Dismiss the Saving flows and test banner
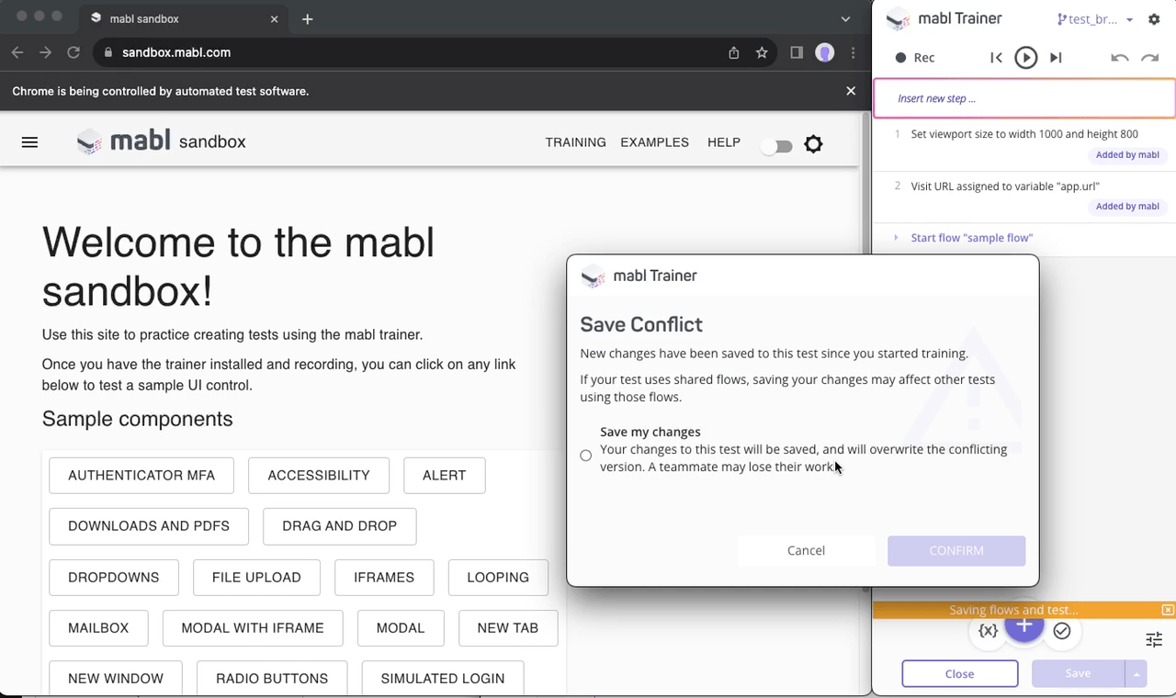Screen dimensions: 1176x698 point(1167,610)
